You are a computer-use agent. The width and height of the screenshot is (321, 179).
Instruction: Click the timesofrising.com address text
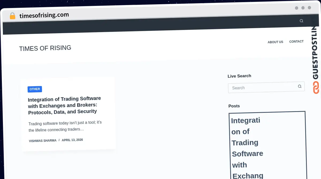click(x=44, y=15)
